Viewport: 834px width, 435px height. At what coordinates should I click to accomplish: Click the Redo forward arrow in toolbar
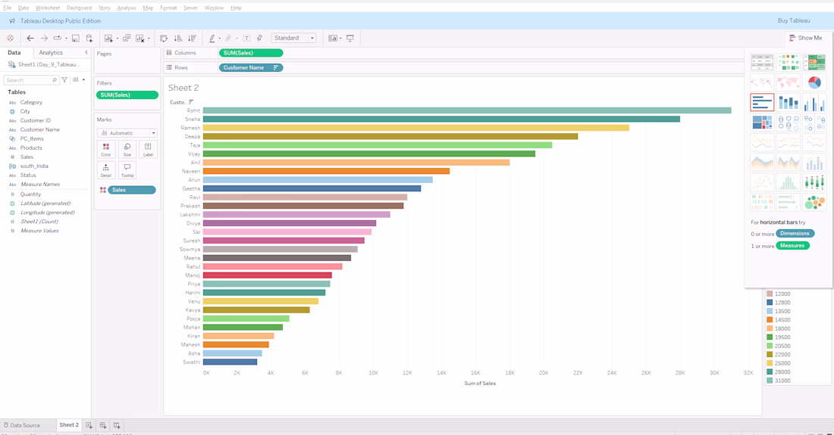coord(44,38)
